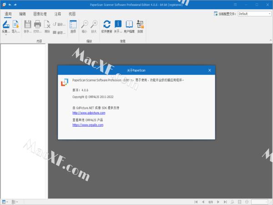Open the thumbnail view mode dropdown in status bar
Viewport: 273px width, 205px height.
click(x=5, y=202)
